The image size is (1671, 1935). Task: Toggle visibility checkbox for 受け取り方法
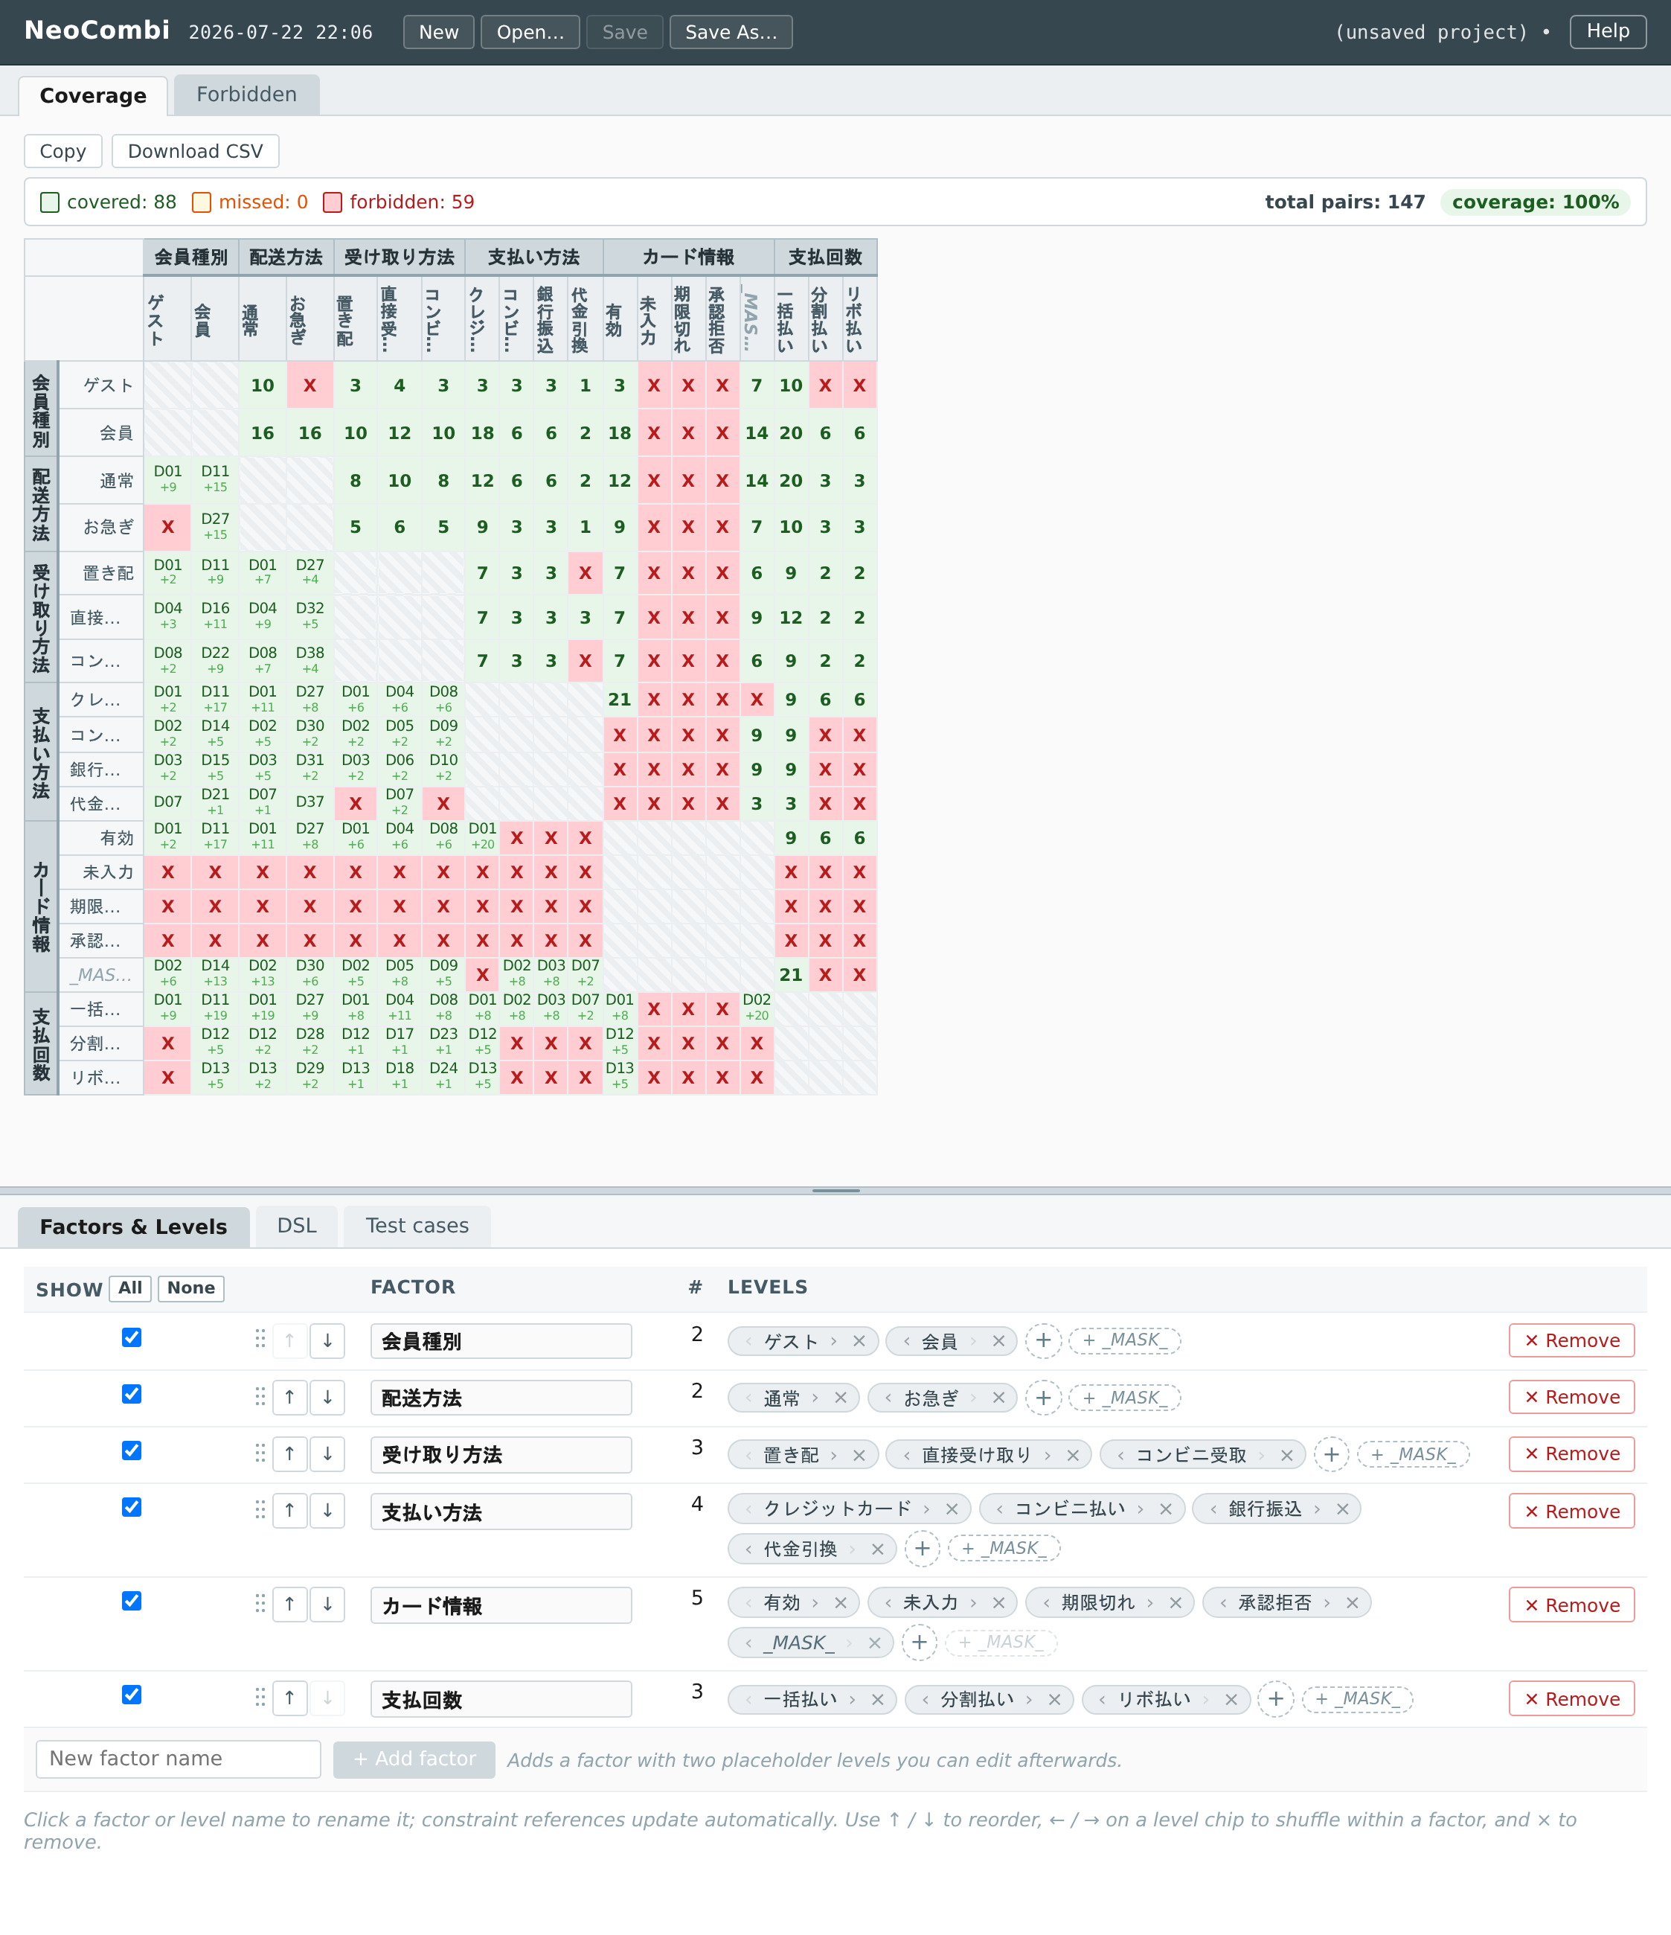132,1451
